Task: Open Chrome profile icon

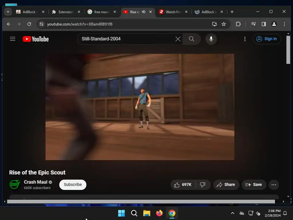Action: pos(274,24)
